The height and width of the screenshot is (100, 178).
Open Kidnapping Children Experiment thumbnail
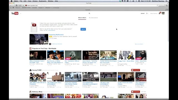91,77
